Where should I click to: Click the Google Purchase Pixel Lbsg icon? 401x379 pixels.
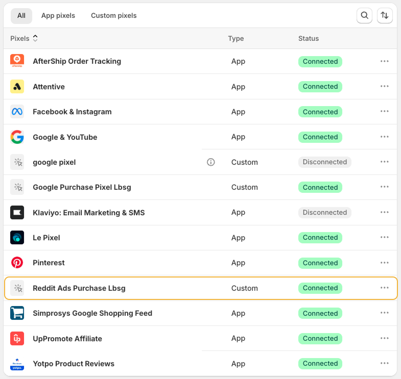pyautogui.click(x=17, y=187)
